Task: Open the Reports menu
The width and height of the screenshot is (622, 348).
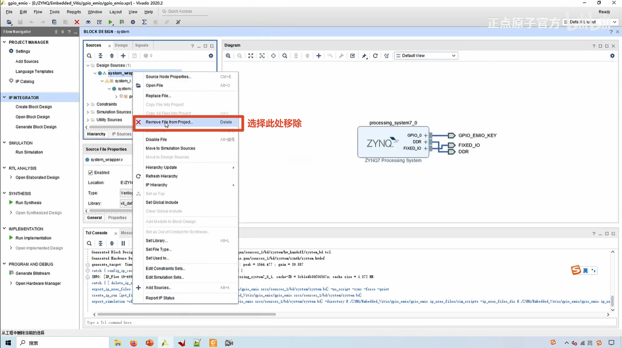Action: tap(74, 12)
